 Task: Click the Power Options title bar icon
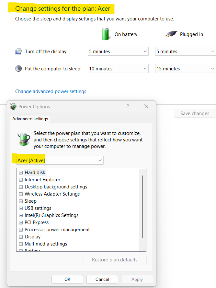pos(13,106)
